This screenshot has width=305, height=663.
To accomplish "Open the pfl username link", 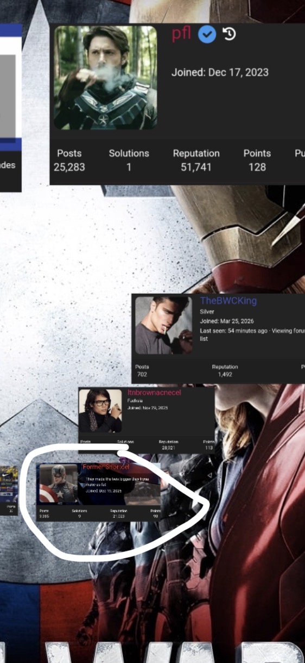I will [182, 34].
